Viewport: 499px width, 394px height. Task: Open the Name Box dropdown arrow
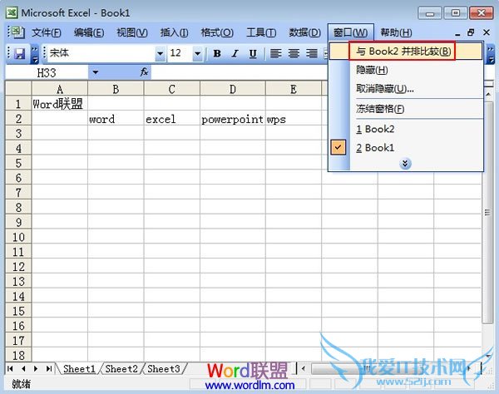tap(95, 72)
